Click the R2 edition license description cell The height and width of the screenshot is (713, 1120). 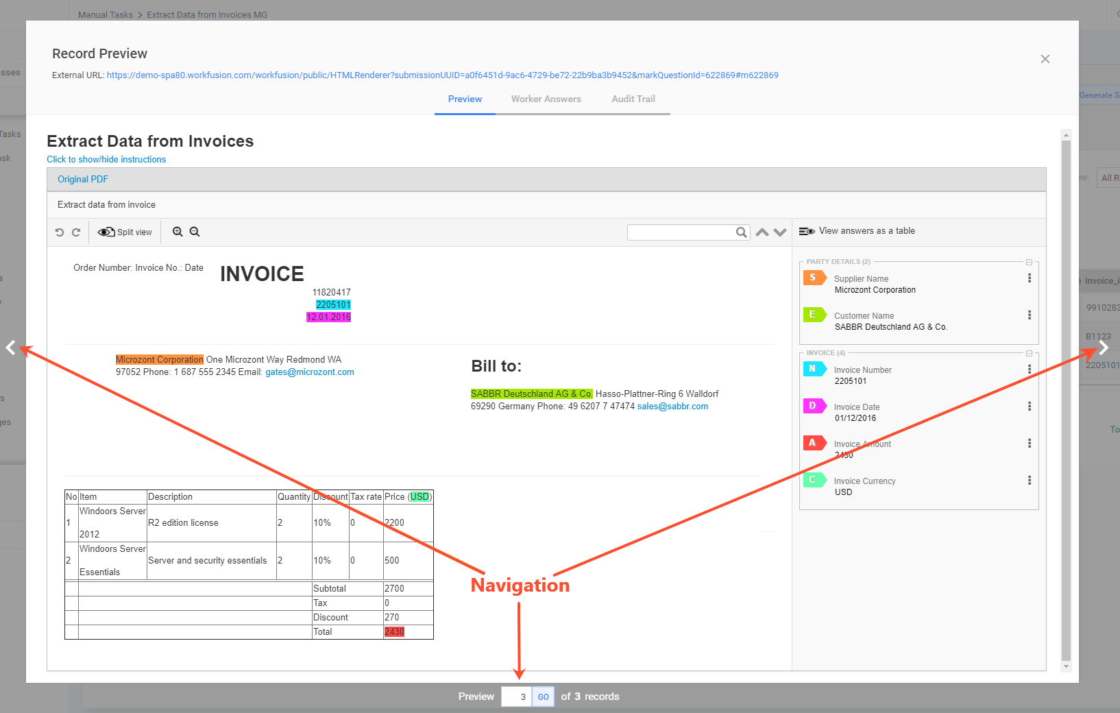point(212,523)
